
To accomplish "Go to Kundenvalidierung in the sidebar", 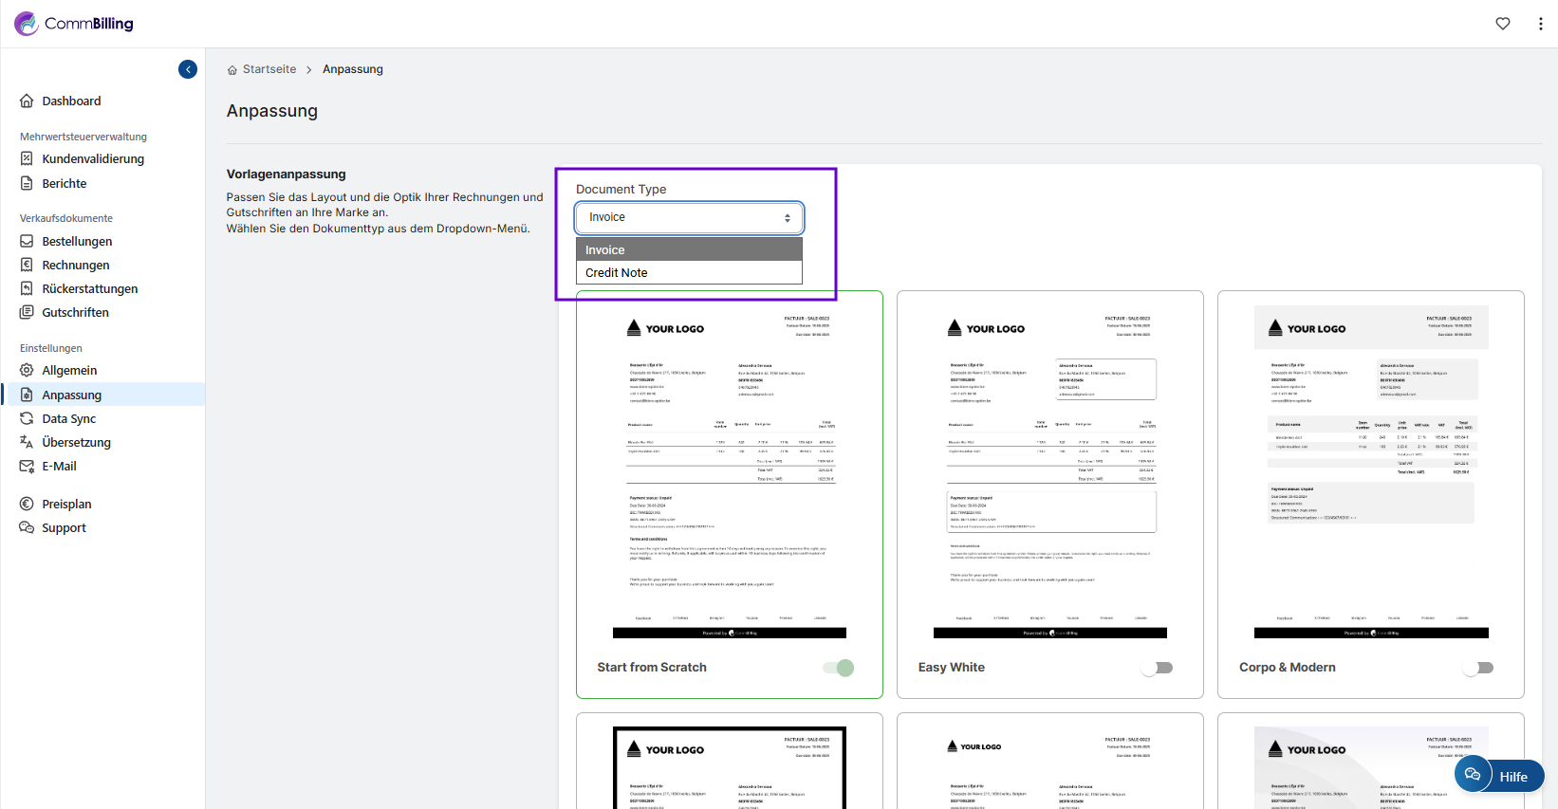I will (93, 159).
